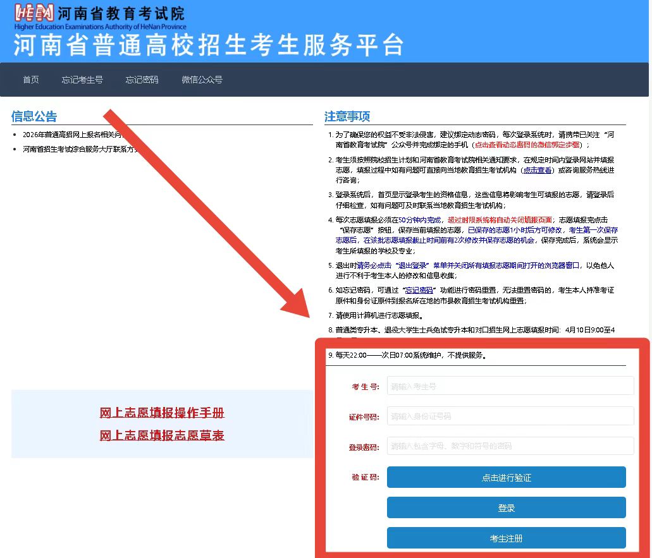The width and height of the screenshot is (652, 558).
Task: Click the 点击查看 link for local admissions offices
Action: 538,171
